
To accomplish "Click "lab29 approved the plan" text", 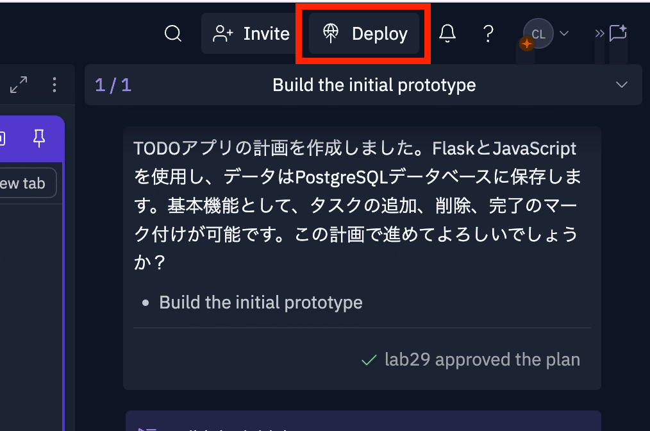I will pyautogui.click(x=482, y=360).
